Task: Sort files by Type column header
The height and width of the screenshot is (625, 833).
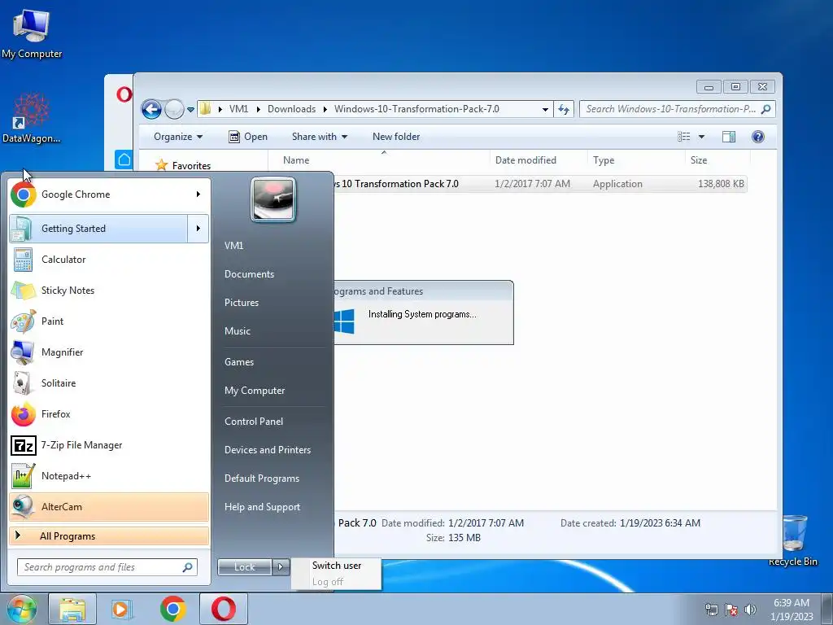Action: [x=636, y=160]
